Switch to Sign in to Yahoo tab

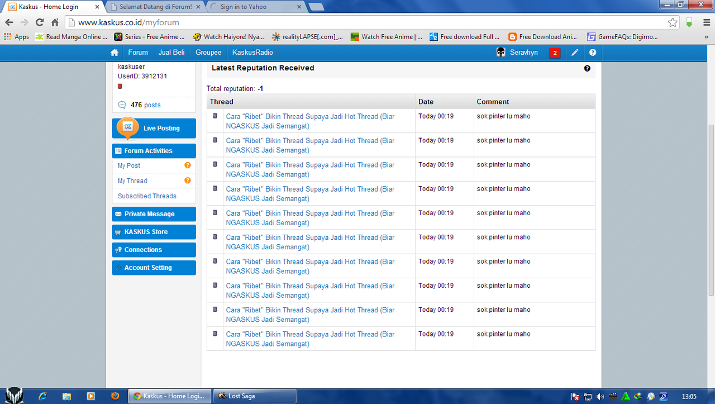pyautogui.click(x=255, y=7)
